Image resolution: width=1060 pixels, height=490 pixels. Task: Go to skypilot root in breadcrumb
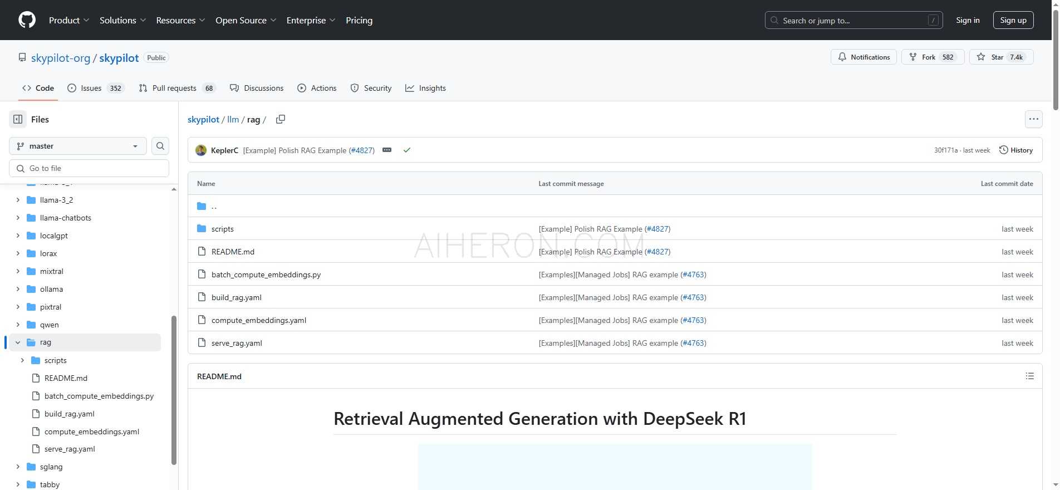(x=203, y=119)
